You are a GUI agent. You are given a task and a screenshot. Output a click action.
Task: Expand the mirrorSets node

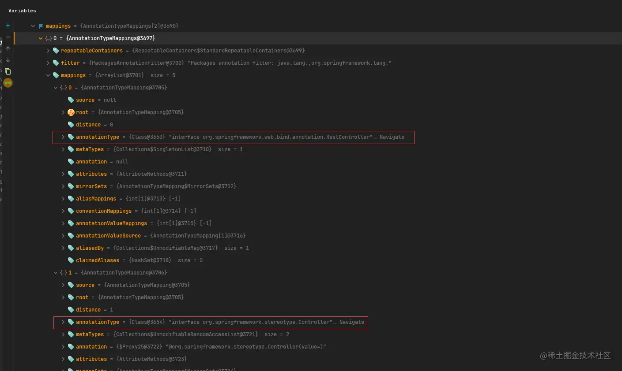pos(63,186)
